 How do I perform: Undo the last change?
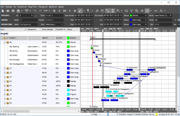point(35,11)
